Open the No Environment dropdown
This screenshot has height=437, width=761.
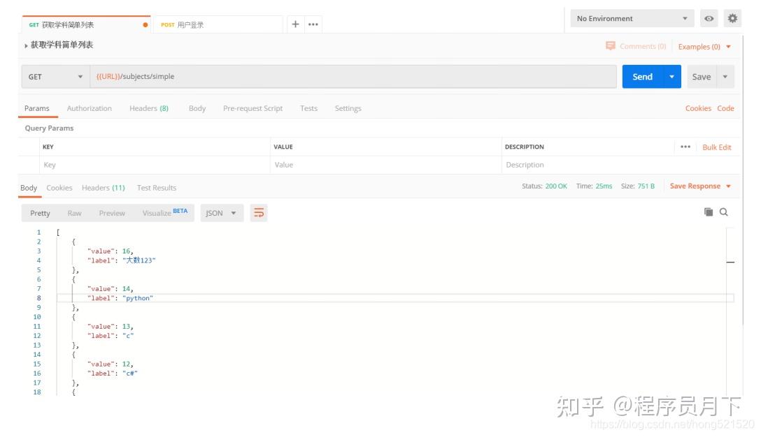coord(632,18)
